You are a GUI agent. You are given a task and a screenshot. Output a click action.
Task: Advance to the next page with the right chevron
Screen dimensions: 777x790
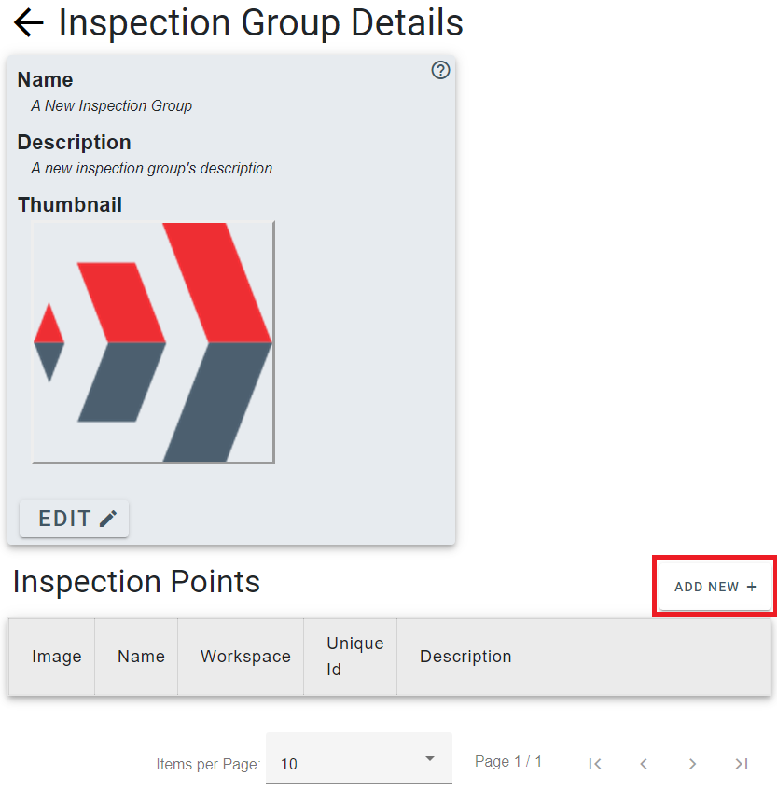tap(692, 763)
